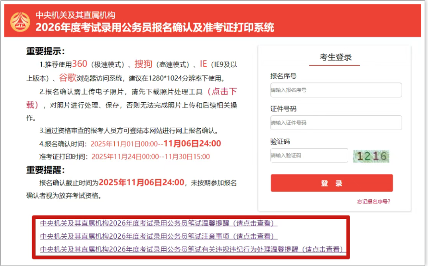
Task: Click the 重要提示 heading
Action: 45,51
